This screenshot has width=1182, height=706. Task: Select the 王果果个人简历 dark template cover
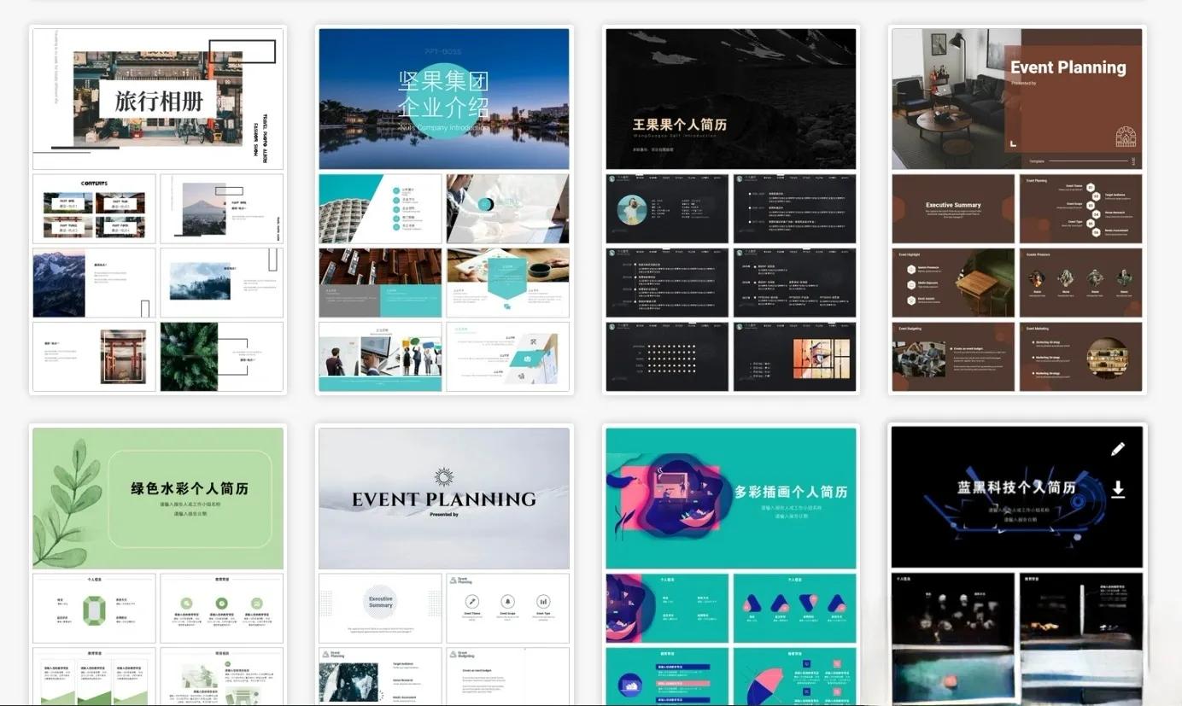pos(731,99)
